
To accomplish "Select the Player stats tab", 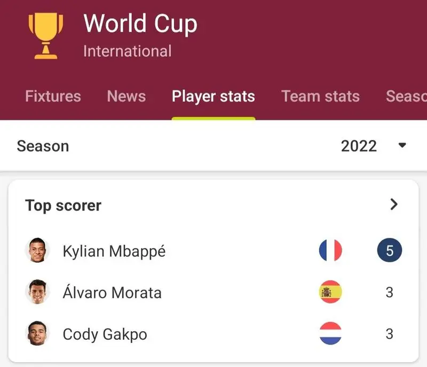I will tap(213, 97).
